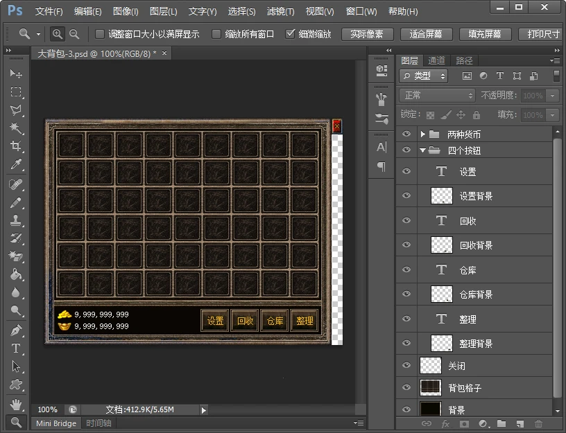This screenshot has width=566, height=433.
Task: Filter layers by pixel layers icon
Action: [x=467, y=76]
